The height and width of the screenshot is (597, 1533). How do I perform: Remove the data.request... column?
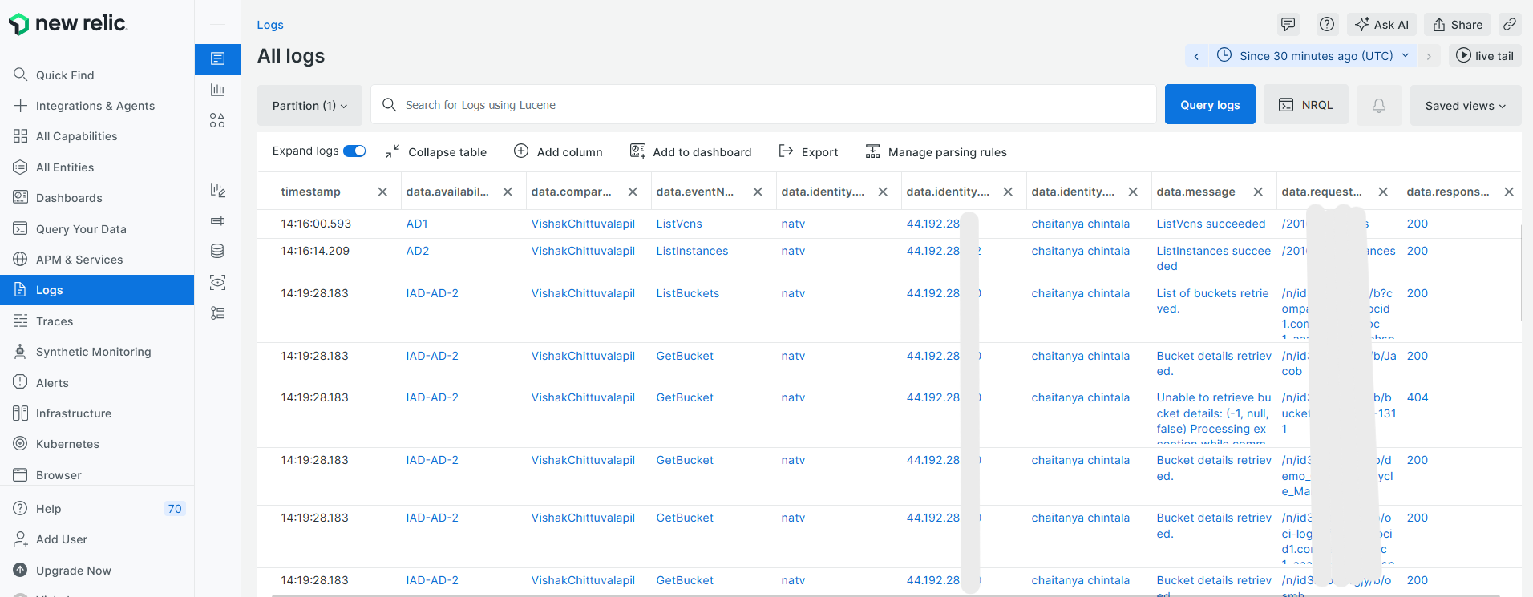pos(1383,192)
